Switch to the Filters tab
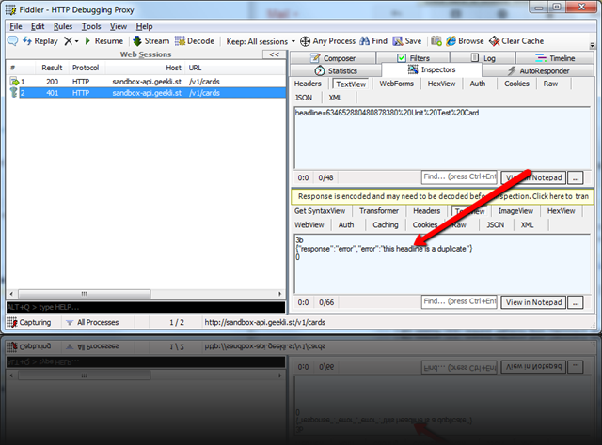The width and height of the screenshot is (602, 445). pos(413,58)
